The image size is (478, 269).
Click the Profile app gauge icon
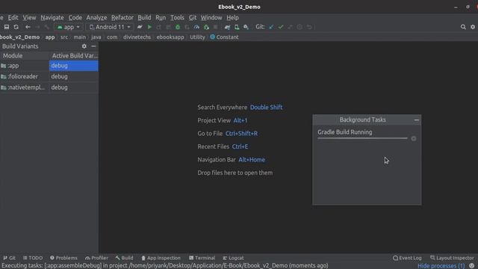pyautogui.click(x=196, y=27)
